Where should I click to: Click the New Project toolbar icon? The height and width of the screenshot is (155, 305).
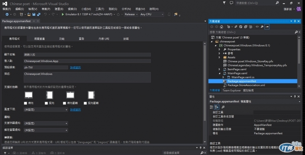click(21, 14)
